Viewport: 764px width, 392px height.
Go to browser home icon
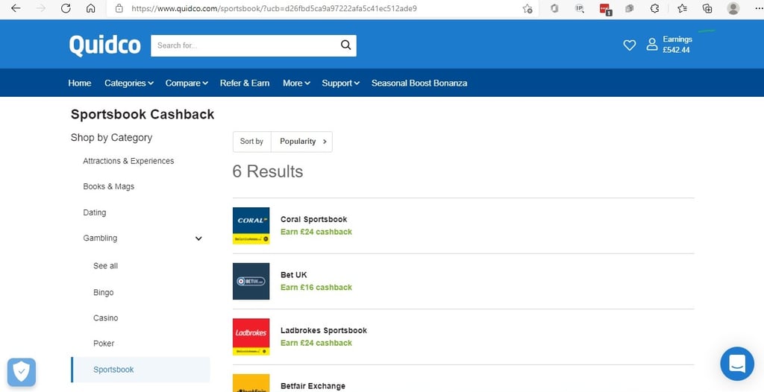90,8
